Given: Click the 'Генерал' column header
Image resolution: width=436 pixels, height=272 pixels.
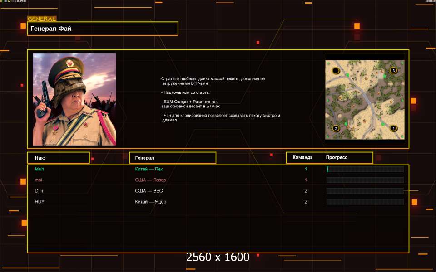Looking at the screenshot, I should [x=173, y=158].
